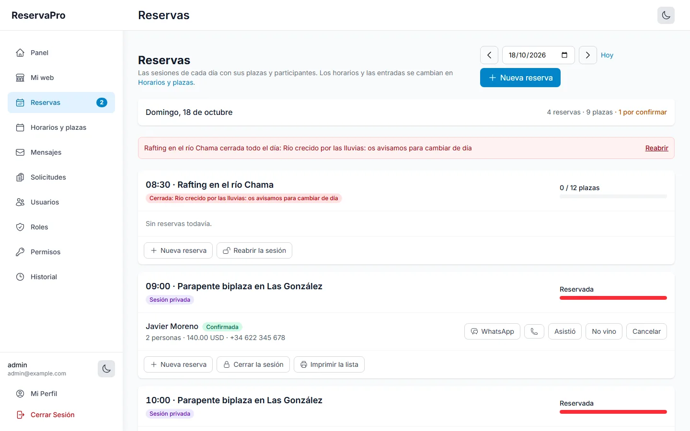690x431 pixels.
Task: Click Reabrir link in red closure banner
Action: click(x=656, y=148)
